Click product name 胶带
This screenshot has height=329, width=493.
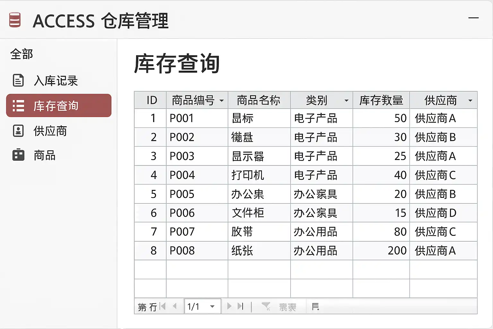point(242,232)
